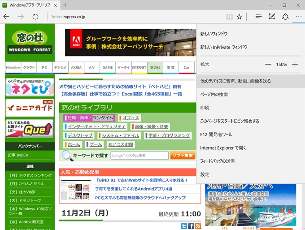Choose Internet Explorer で開く

pos(251,148)
